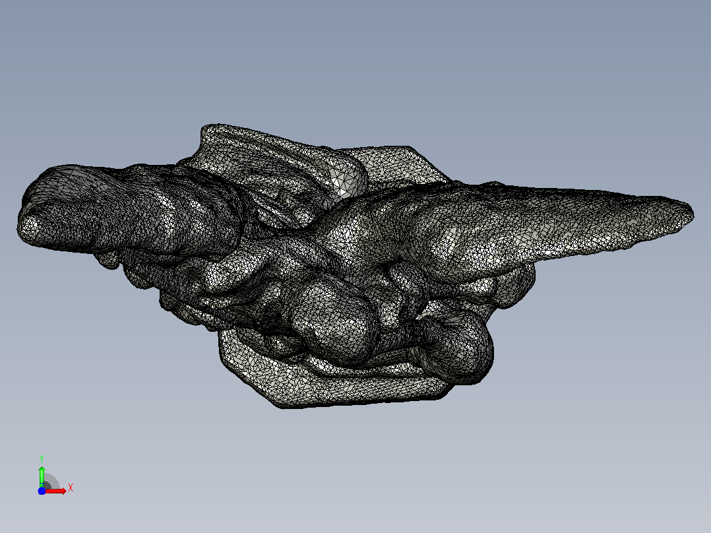Click the blue Z axis dot on the triad
This screenshot has width=711, height=533.
point(42,491)
